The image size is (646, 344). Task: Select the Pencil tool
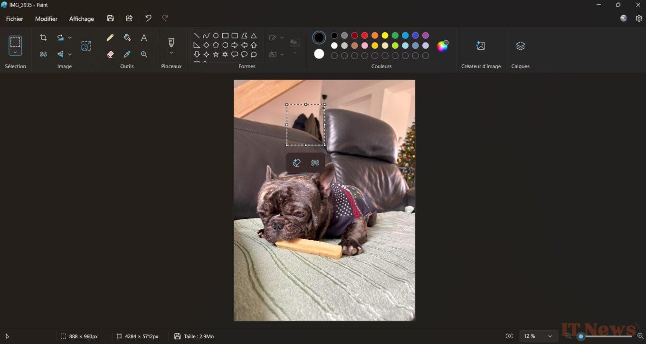click(x=110, y=37)
